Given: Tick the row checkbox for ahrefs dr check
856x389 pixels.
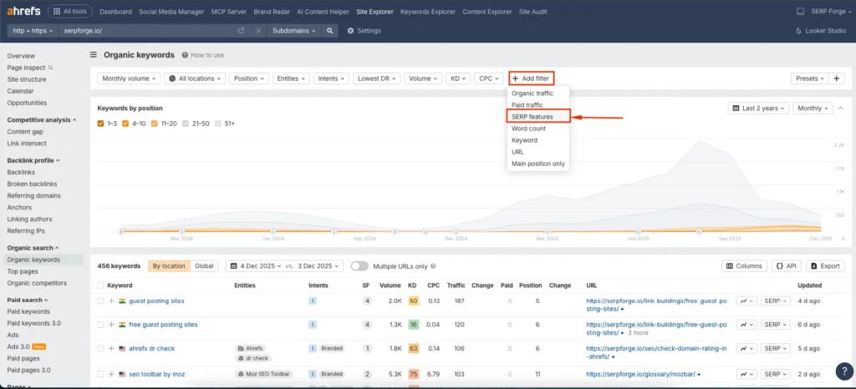Looking at the screenshot, I should coord(100,348).
